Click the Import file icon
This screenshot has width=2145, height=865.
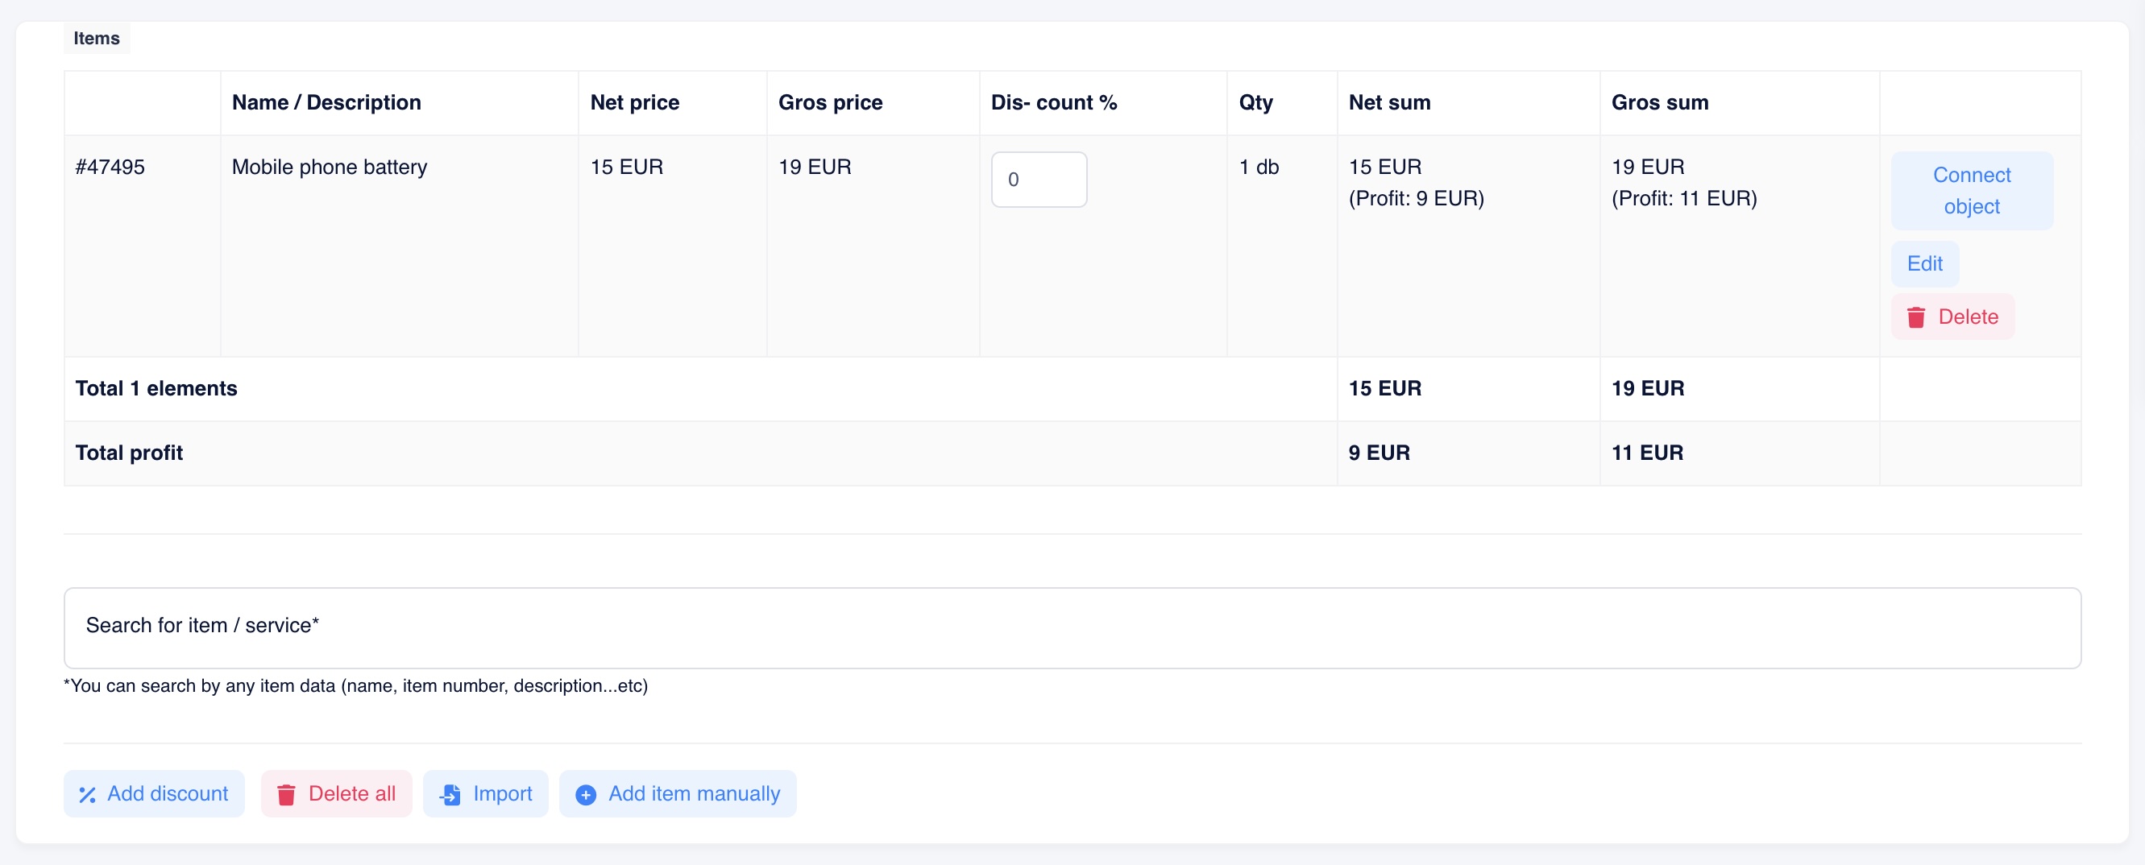tap(450, 794)
